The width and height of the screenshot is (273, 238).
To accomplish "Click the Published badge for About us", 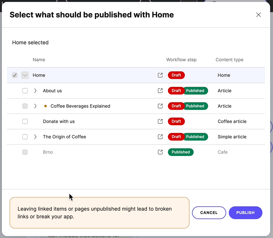I will pos(195,91).
